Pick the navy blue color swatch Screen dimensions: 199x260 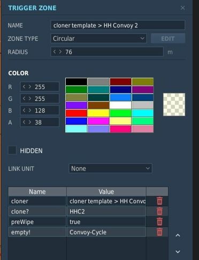[x=120, y=90]
